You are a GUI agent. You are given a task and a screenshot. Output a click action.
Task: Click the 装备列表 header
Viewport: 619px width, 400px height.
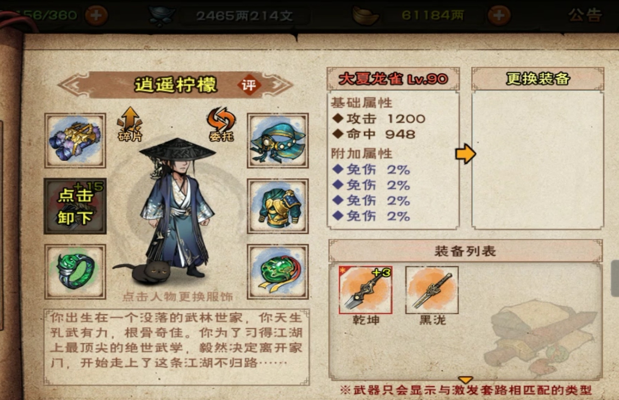click(465, 251)
